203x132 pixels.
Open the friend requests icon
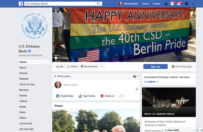click(x=166, y=4)
